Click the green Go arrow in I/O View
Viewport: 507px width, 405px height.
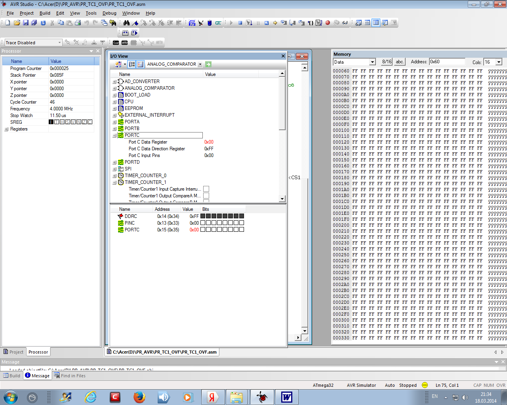click(208, 64)
